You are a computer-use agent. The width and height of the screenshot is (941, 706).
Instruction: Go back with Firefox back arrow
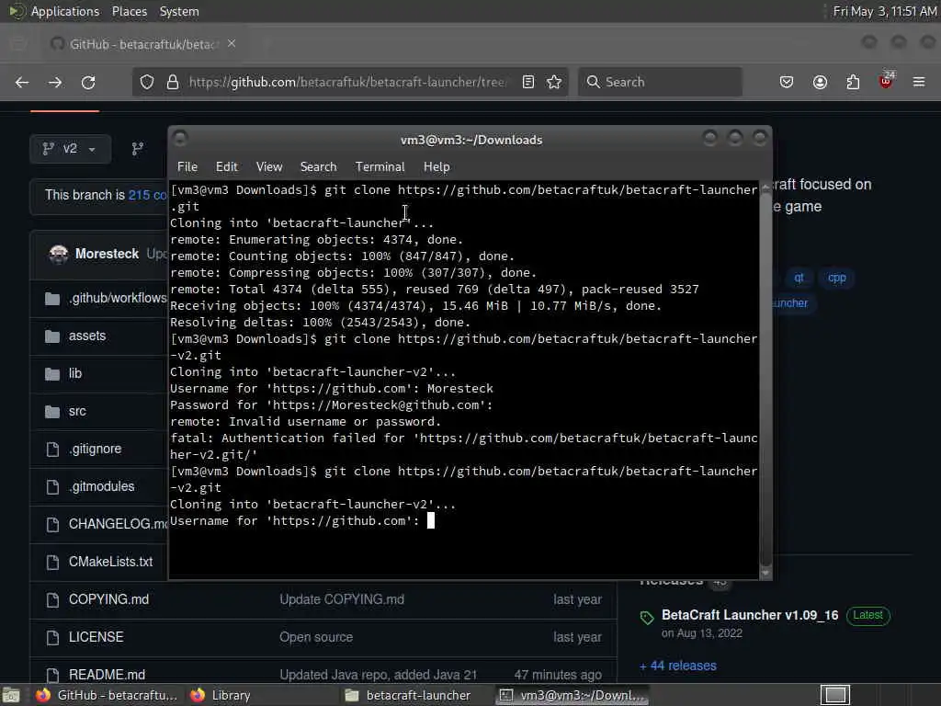click(x=22, y=82)
